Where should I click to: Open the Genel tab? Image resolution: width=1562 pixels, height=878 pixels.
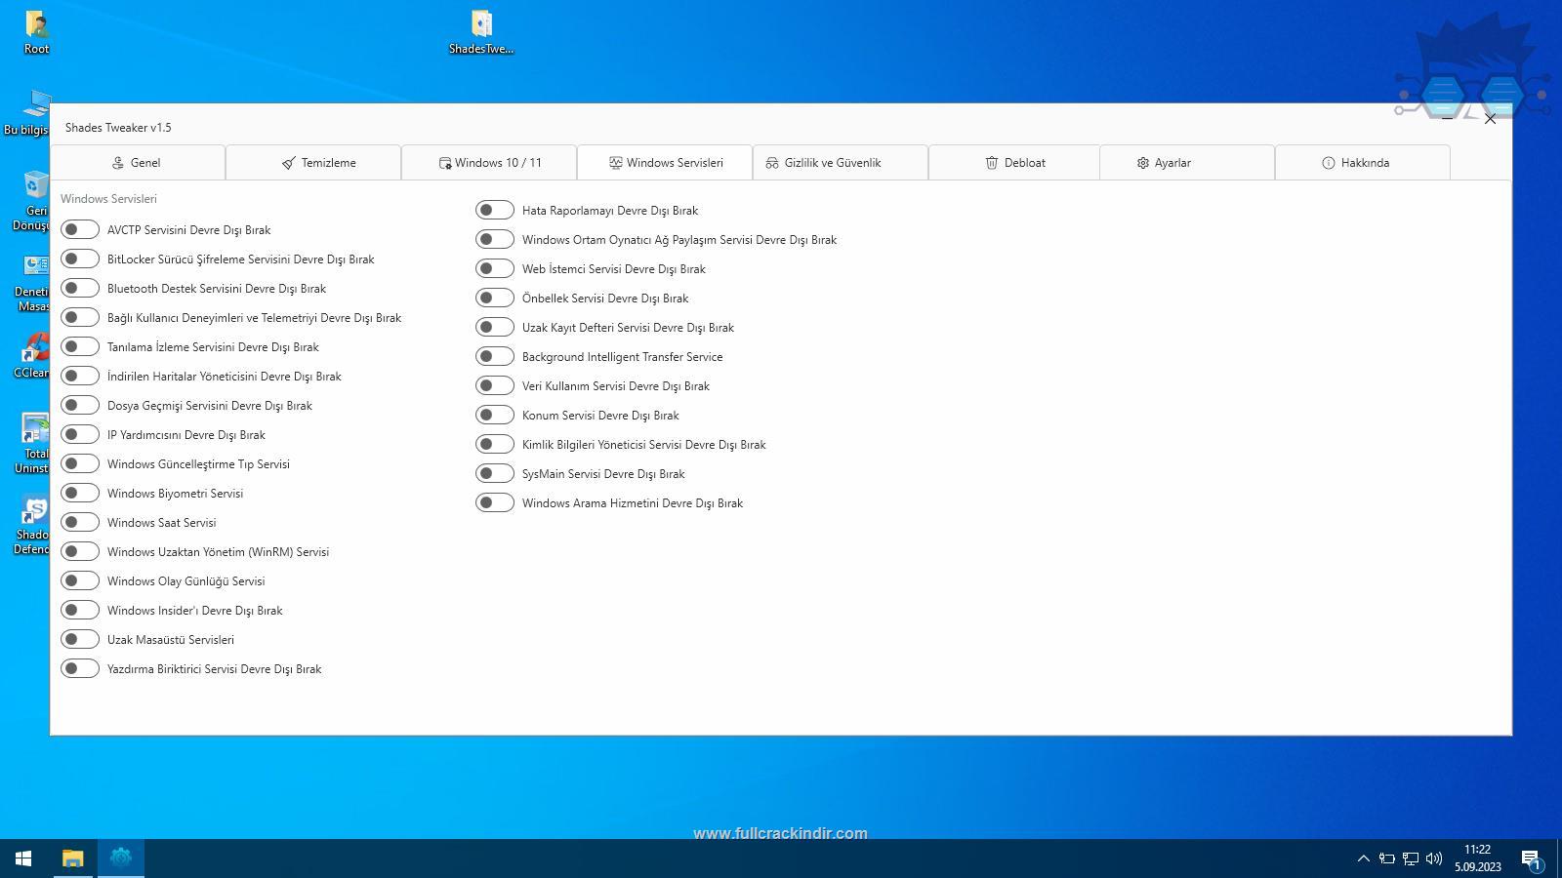[x=138, y=163]
